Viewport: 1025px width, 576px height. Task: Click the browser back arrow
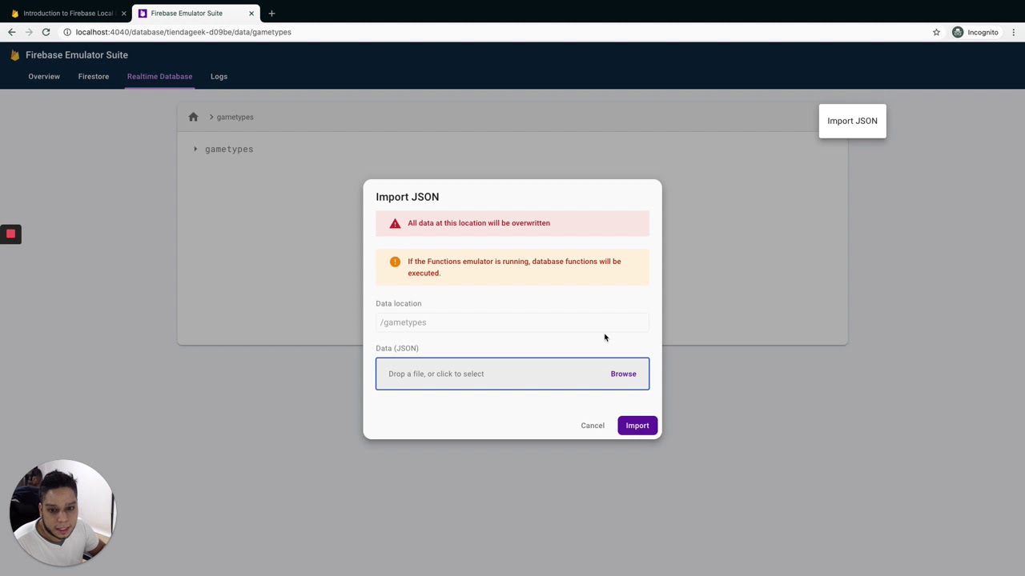click(12, 32)
